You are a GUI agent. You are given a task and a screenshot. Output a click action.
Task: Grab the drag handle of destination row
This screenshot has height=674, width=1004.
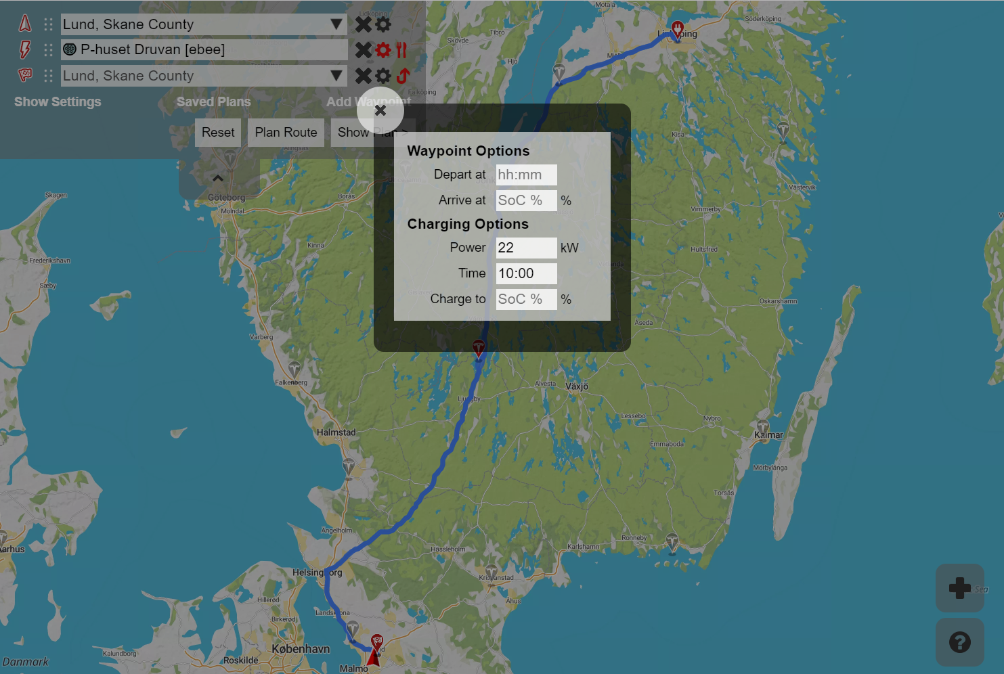tap(48, 76)
